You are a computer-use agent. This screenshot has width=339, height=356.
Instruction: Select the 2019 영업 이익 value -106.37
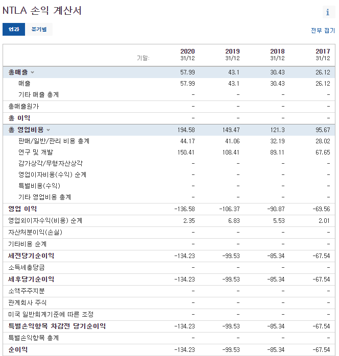229,209
